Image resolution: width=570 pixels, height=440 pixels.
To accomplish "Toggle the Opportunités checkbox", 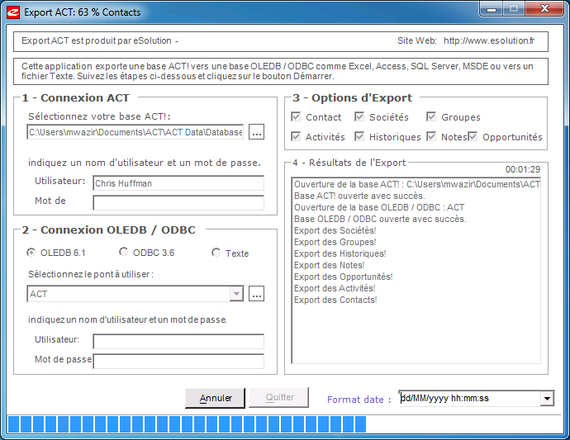I will click(x=473, y=136).
